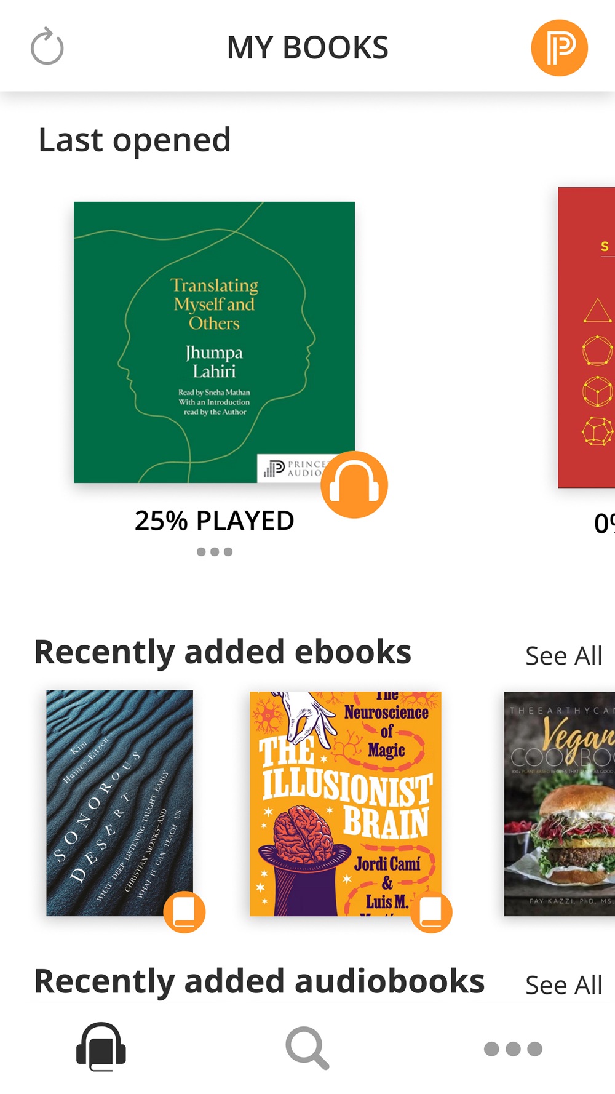Open the search magnifier in the bottom bar

coord(307,1048)
